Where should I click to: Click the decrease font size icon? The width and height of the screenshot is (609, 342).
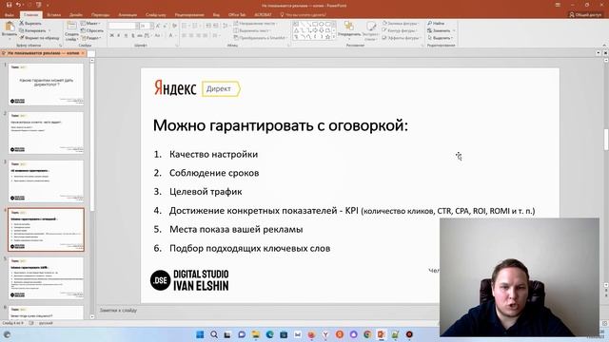coord(165,26)
